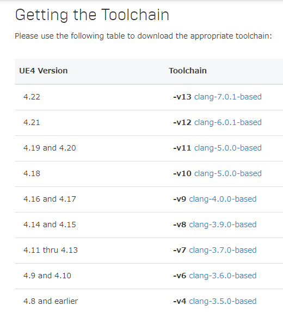Click the UE4 Version column header

[44, 71]
